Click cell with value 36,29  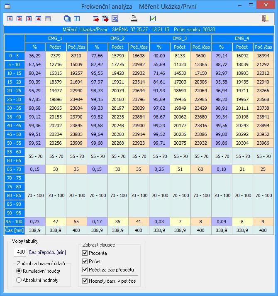[35, 56]
